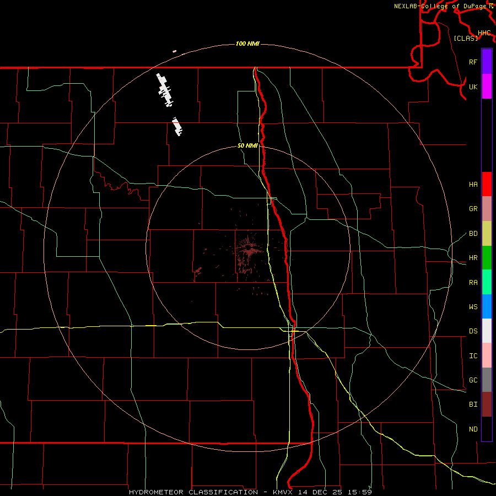
Task: Click the HA legend label
Action: pyautogui.click(x=473, y=185)
